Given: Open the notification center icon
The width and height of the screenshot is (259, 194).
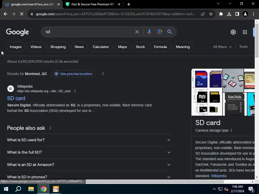Looking at the screenshot, I should 251,189.
